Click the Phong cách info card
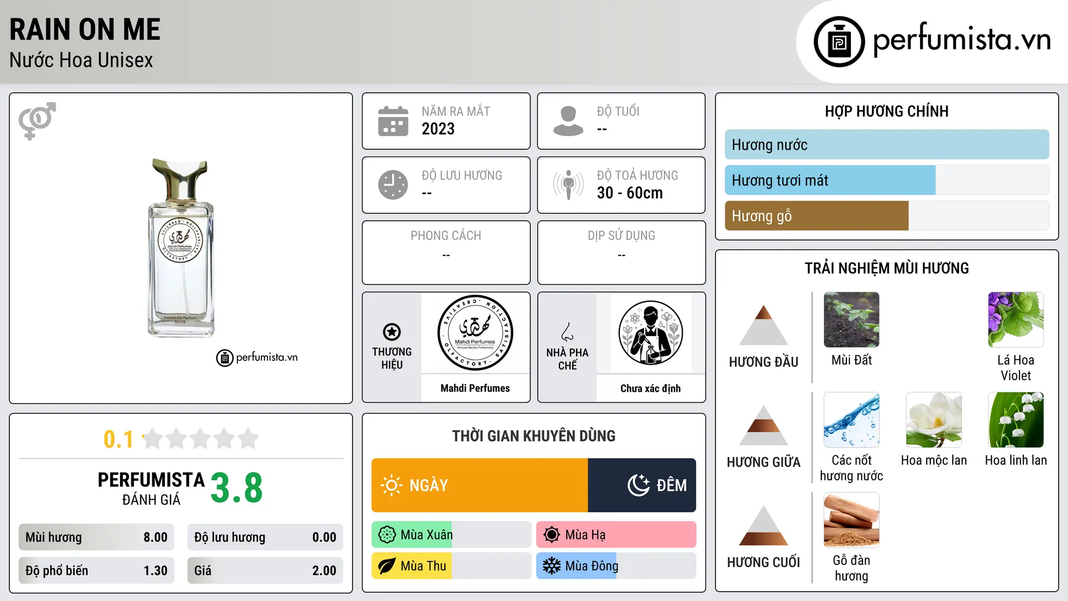 coord(446,253)
